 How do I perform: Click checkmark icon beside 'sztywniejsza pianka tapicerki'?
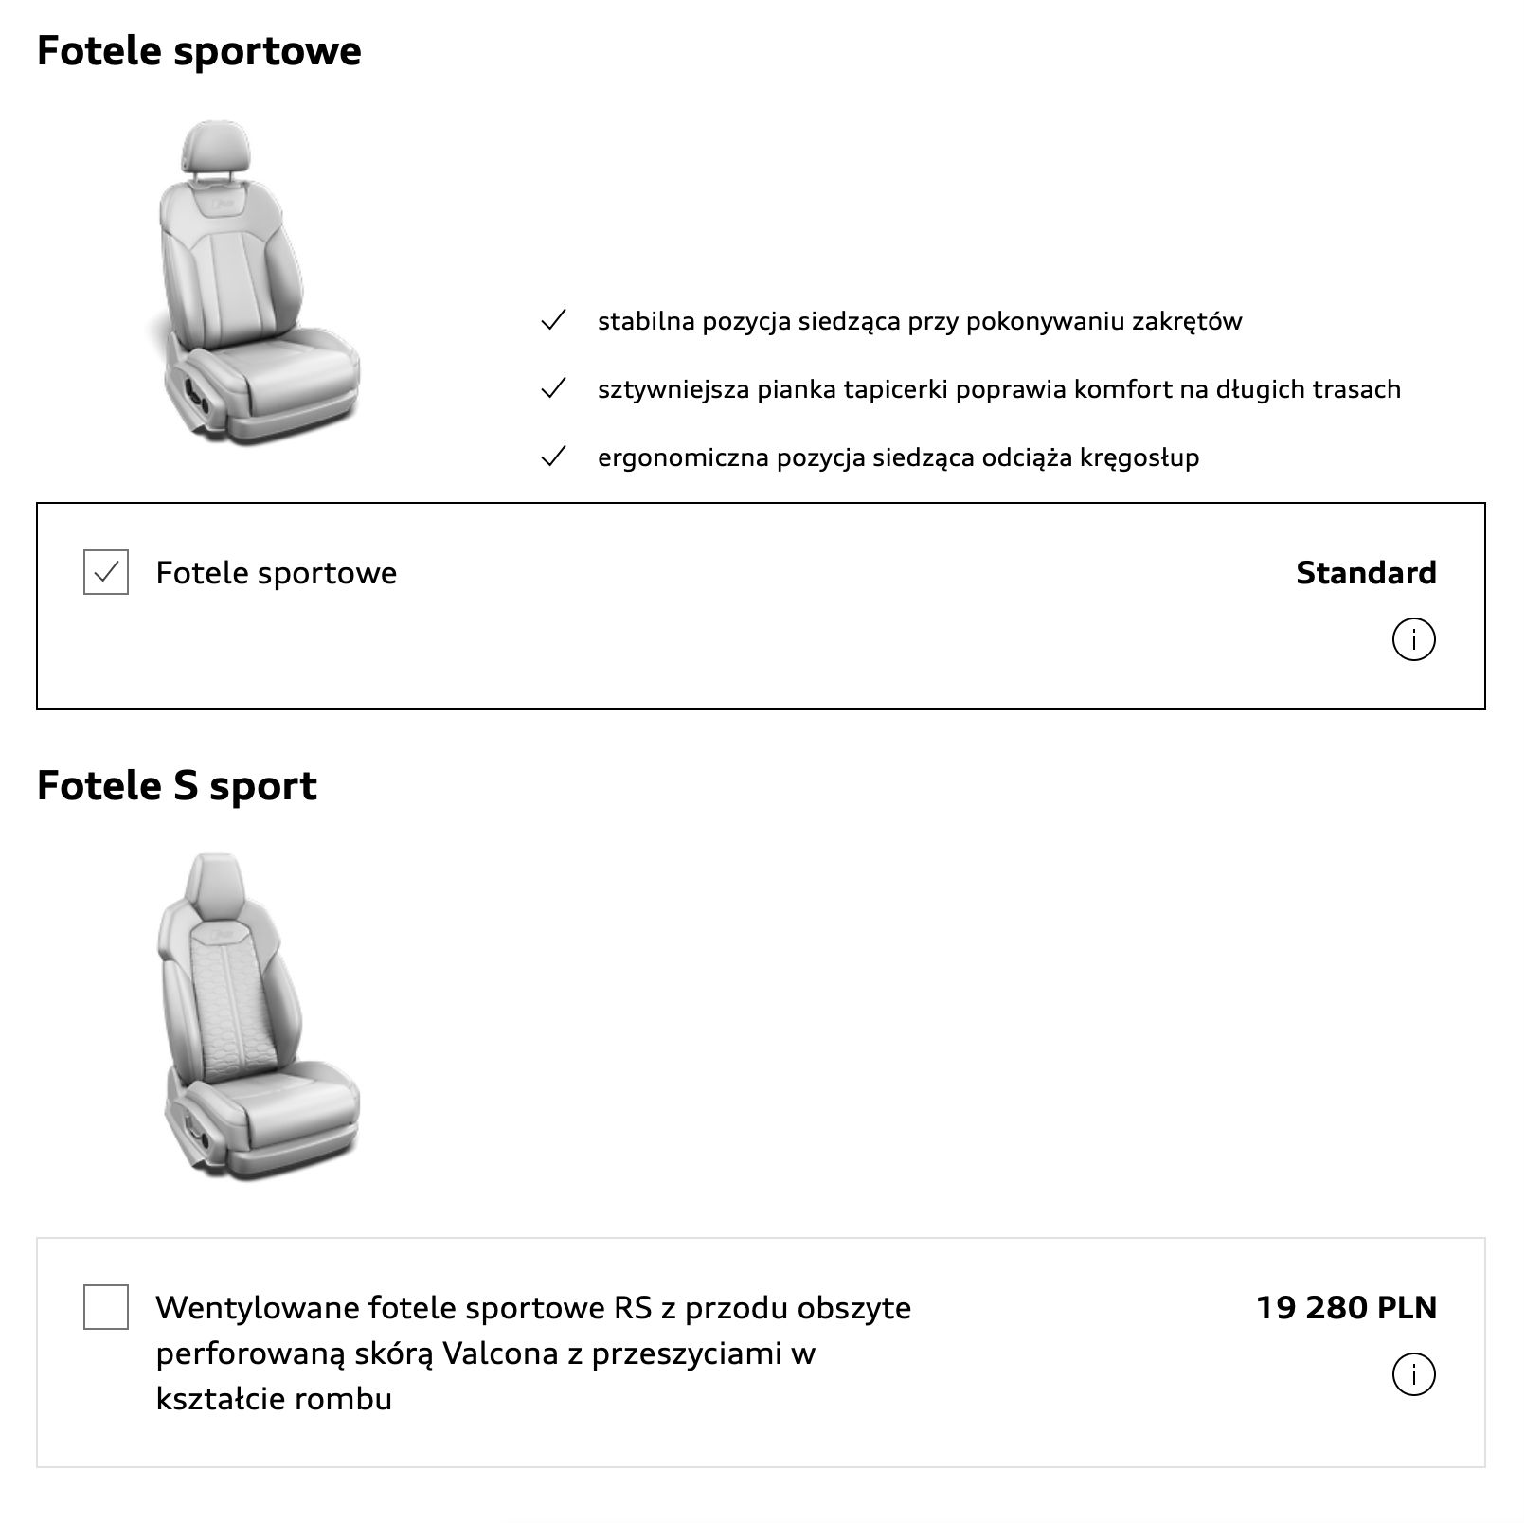[x=553, y=388]
